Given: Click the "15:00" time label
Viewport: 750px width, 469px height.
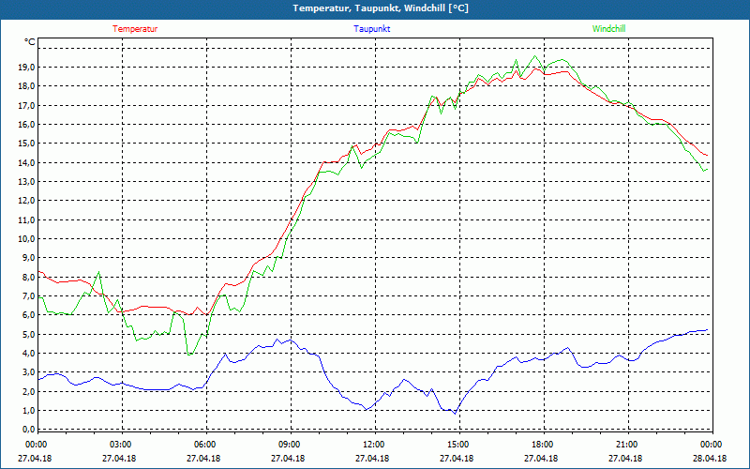Looking at the screenshot, I should (457, 444).
